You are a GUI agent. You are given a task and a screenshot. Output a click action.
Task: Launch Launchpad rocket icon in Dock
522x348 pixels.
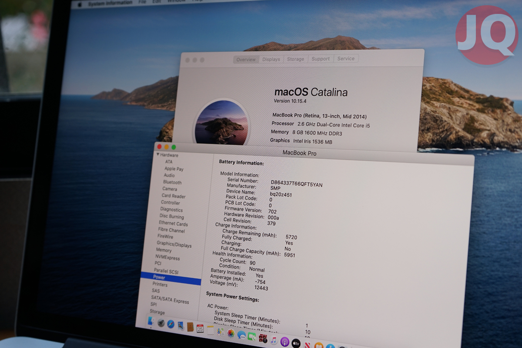click(161, 323)
